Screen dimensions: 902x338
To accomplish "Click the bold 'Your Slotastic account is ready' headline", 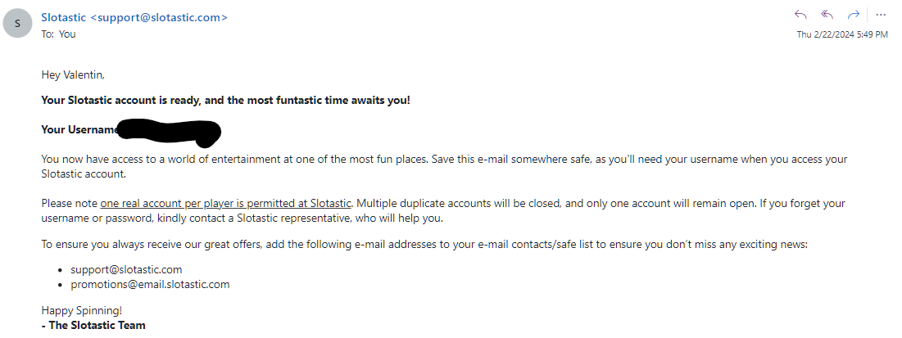I will [225, 101].
